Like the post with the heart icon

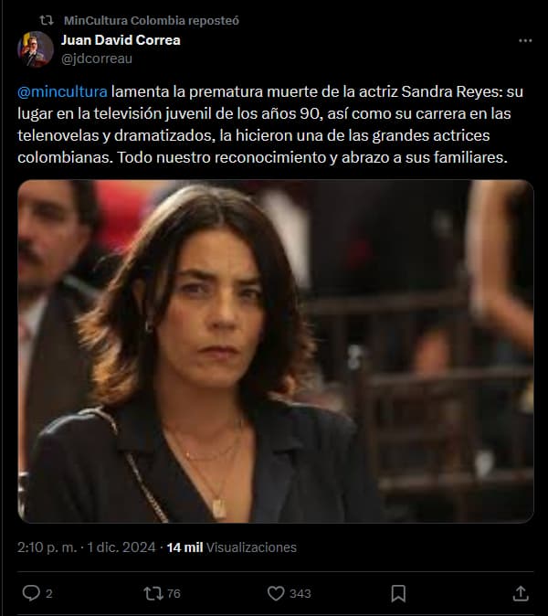(276, 593)
